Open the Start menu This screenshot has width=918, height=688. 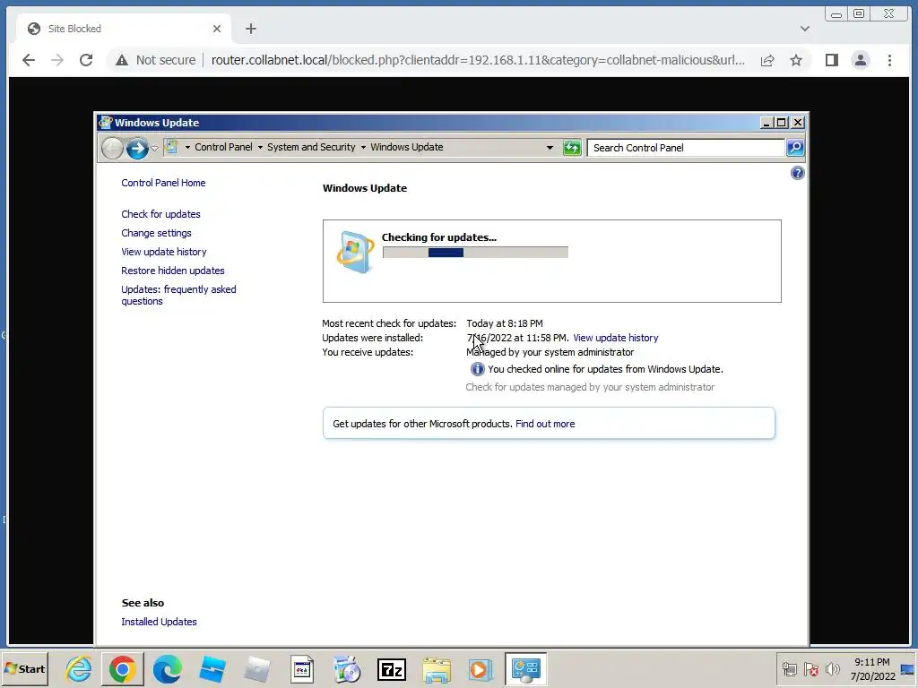pos(24,669)
